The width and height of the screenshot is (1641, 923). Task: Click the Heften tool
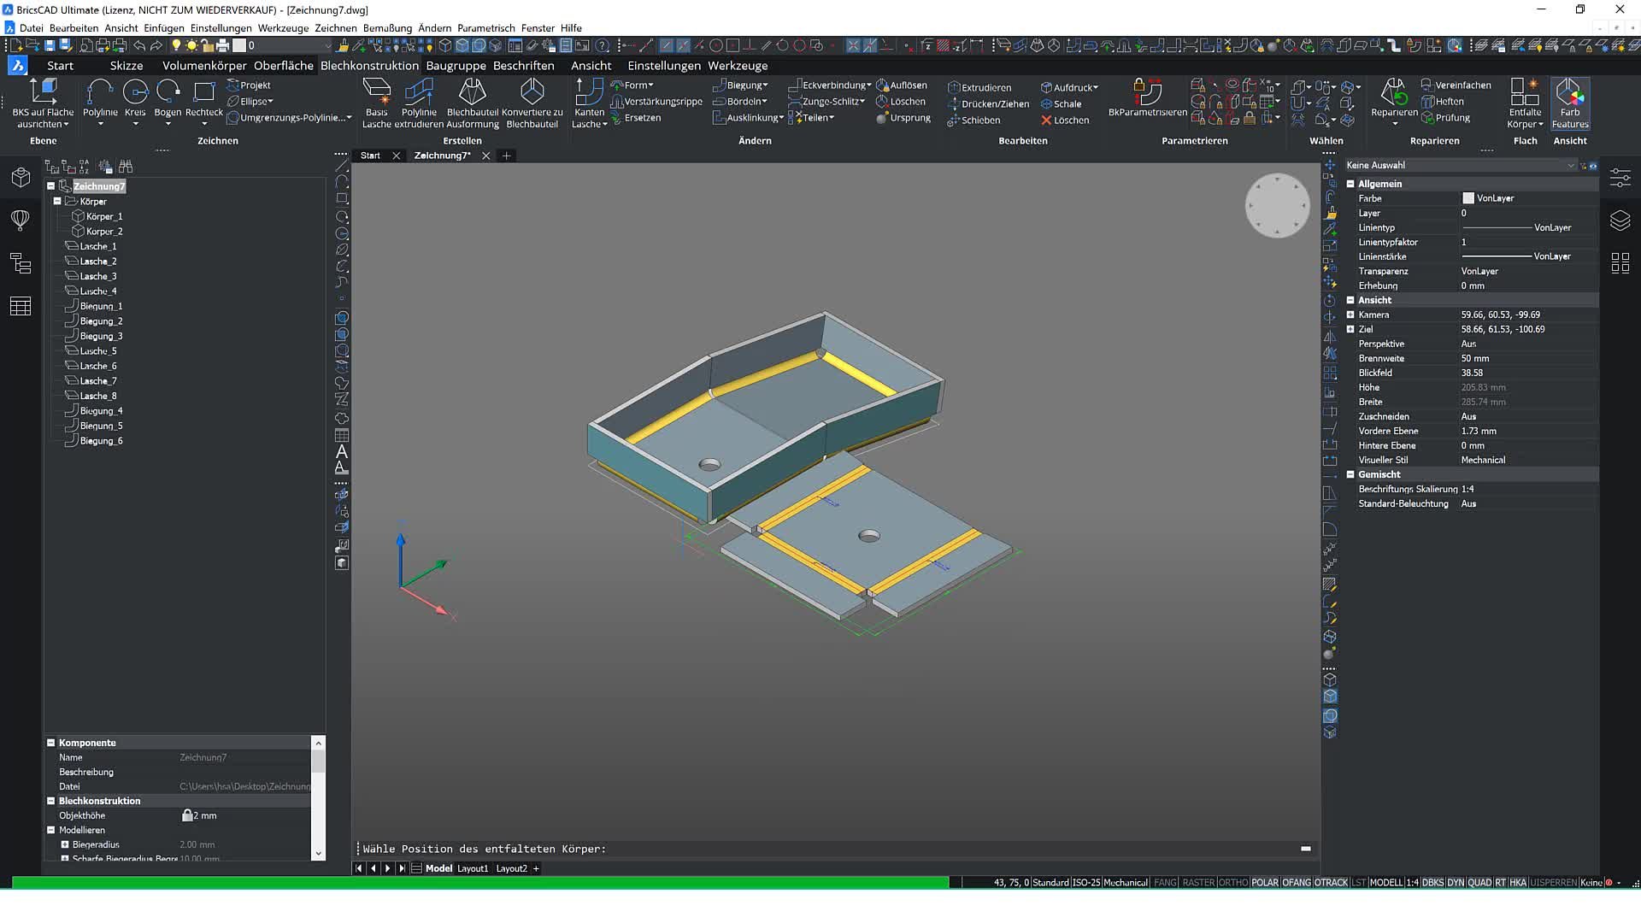coord(1443,102)
